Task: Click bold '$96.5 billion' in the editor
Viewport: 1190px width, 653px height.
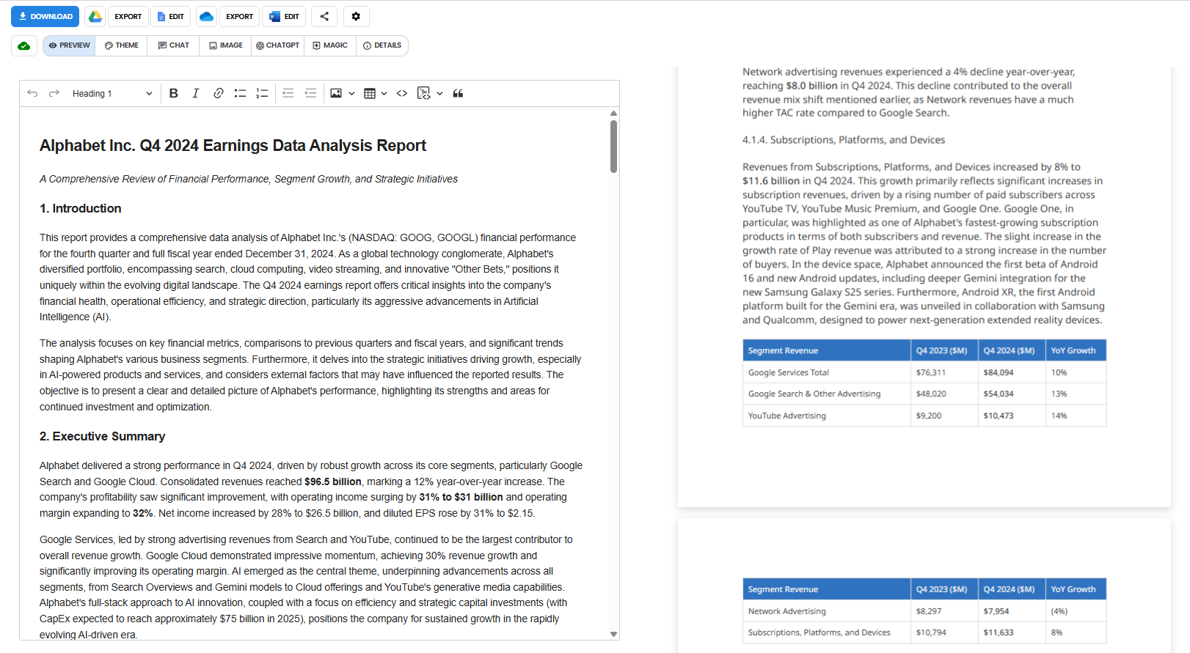Action: (x=333, y=482)
